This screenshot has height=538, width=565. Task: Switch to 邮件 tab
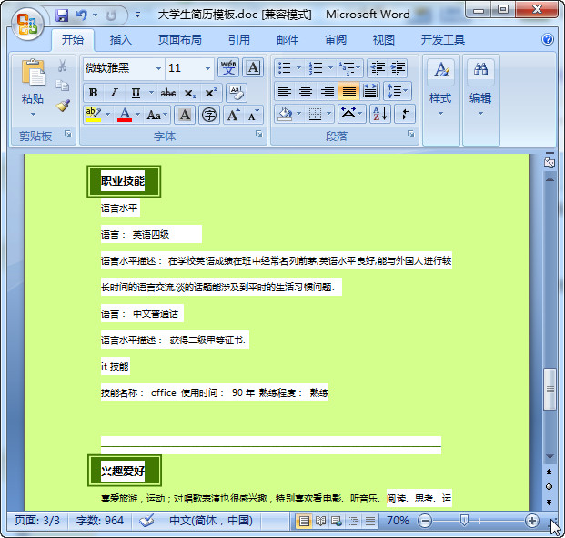click(288, 40)
